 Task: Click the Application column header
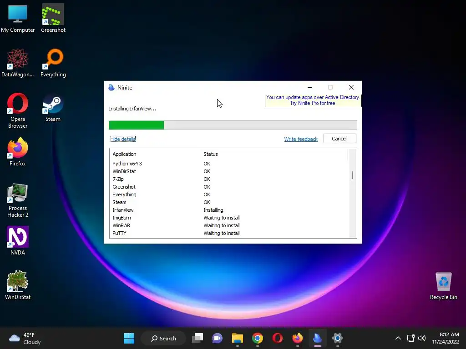(x=155, y=154)
